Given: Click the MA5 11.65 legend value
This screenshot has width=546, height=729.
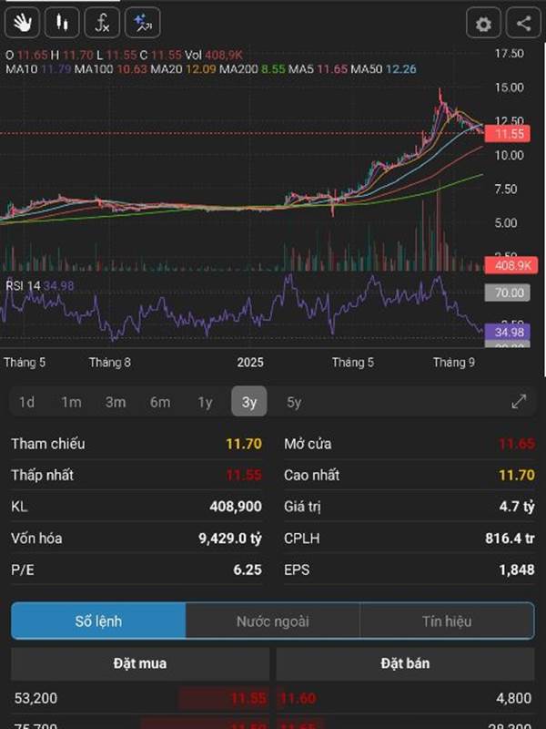Looking at the screenshot, I should click(x=332, y=69).
